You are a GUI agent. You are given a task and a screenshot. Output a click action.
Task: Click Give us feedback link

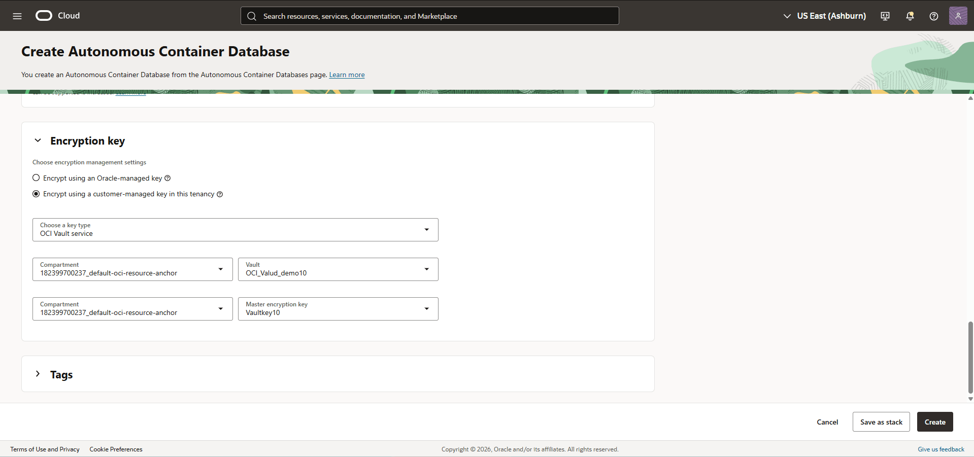click(941, 449)
